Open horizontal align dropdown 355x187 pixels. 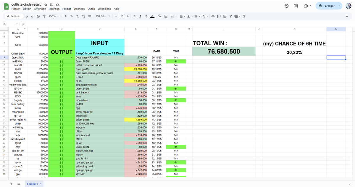182,16
